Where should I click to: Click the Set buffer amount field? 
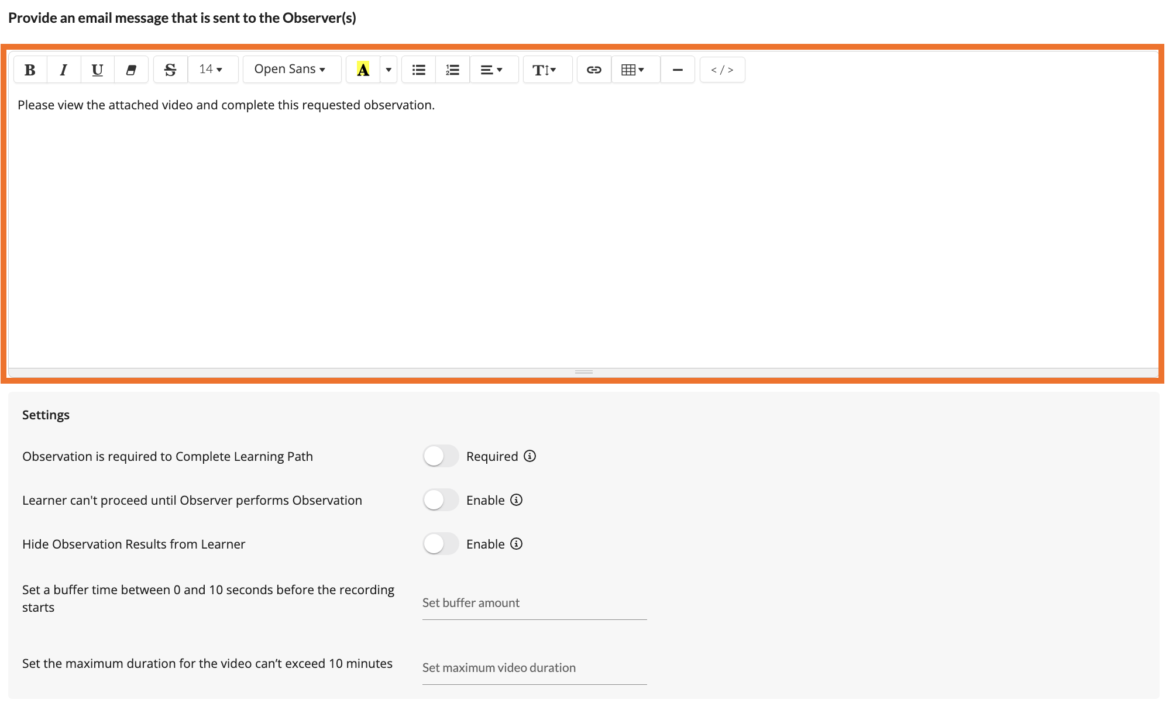click(x=534, y=603)
